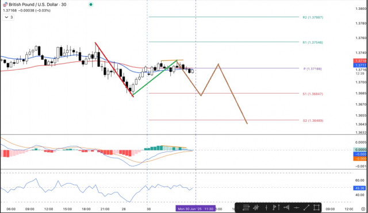Viewport: 368px width, 213px height.
Task: Click the GBP/USD flag symbol icon
Action: click(5, 5)
